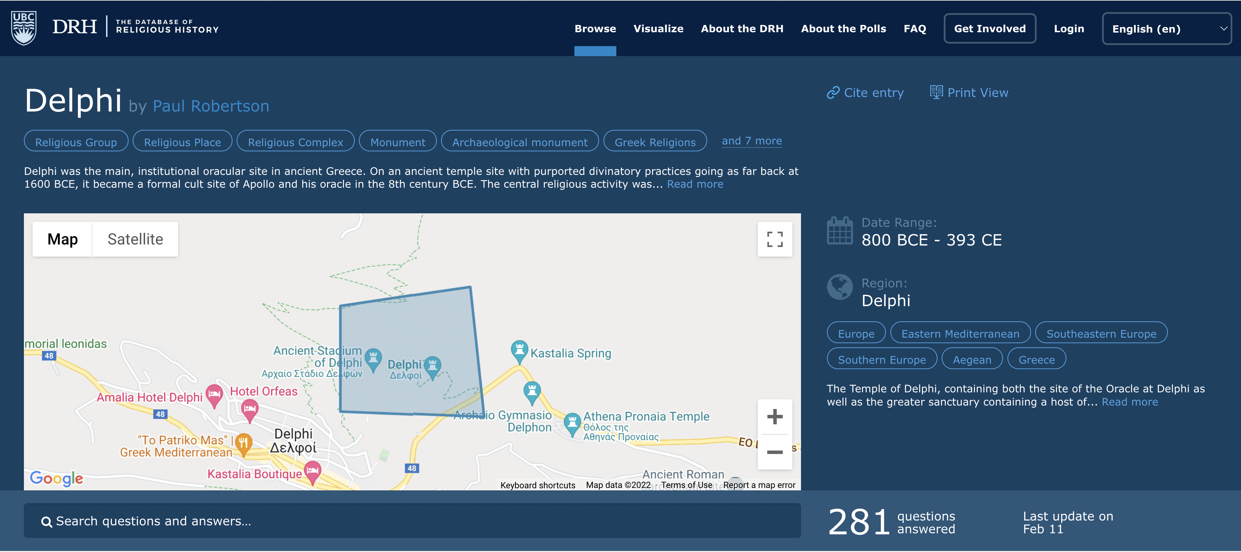The height and width of the screenshot is (552, 1241).
Task: Open the Visualize menu item
Action: coord(658,29)
